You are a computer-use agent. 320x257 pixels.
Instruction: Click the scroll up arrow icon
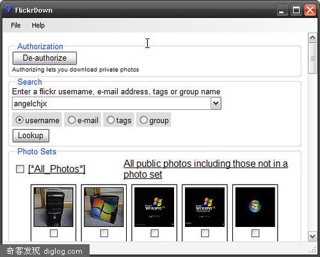[312, 38]
